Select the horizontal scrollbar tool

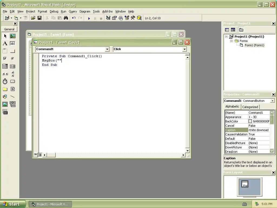pos(5,74)
